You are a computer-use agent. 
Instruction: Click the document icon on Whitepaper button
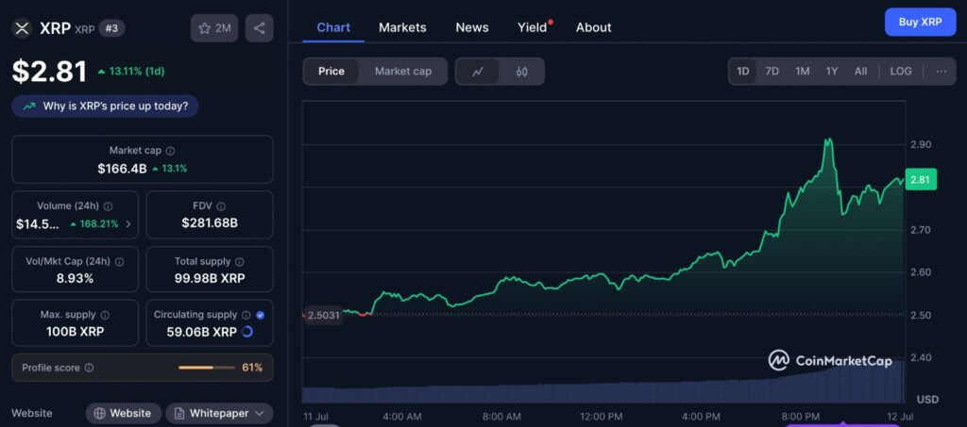179,414
